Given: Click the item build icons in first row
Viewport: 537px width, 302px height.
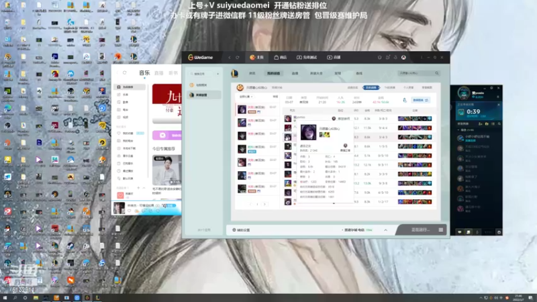Looking at the screenshot, I should click(414, 119).
